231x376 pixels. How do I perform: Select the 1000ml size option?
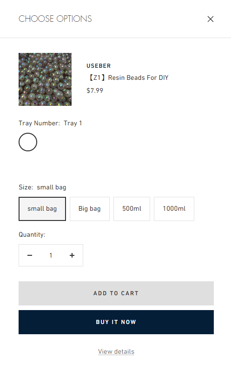tap(174, 209)
